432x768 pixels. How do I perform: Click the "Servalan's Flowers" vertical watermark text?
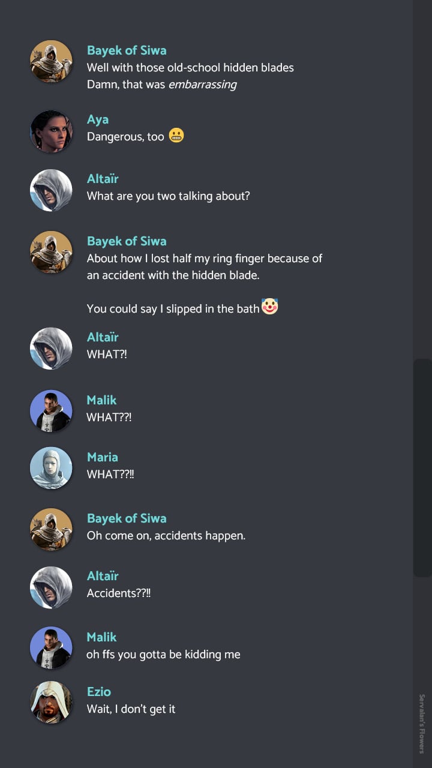coord(422,723)
